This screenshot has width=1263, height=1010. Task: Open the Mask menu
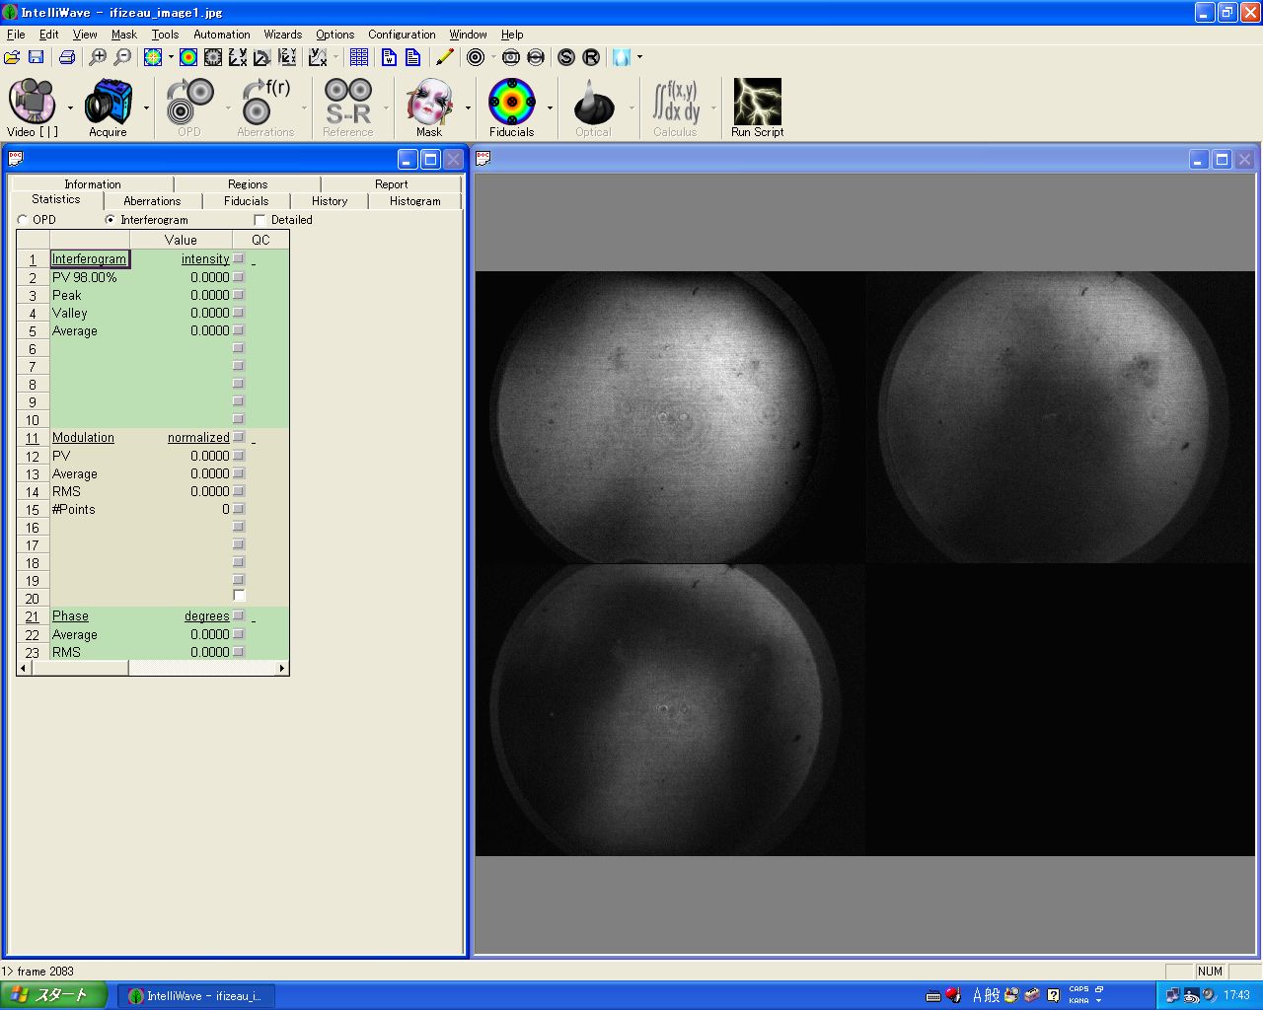[x=124, y=35]
